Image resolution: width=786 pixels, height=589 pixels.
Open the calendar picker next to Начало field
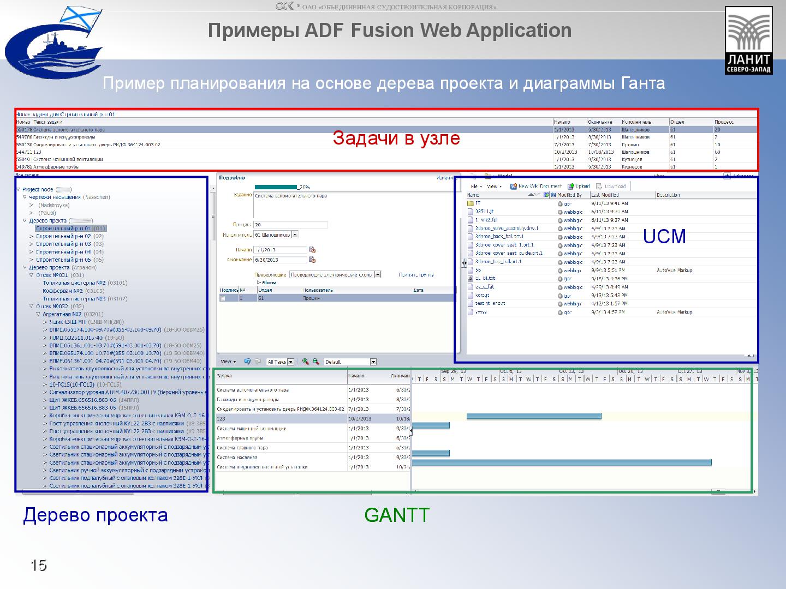click(x=313, y=249)
